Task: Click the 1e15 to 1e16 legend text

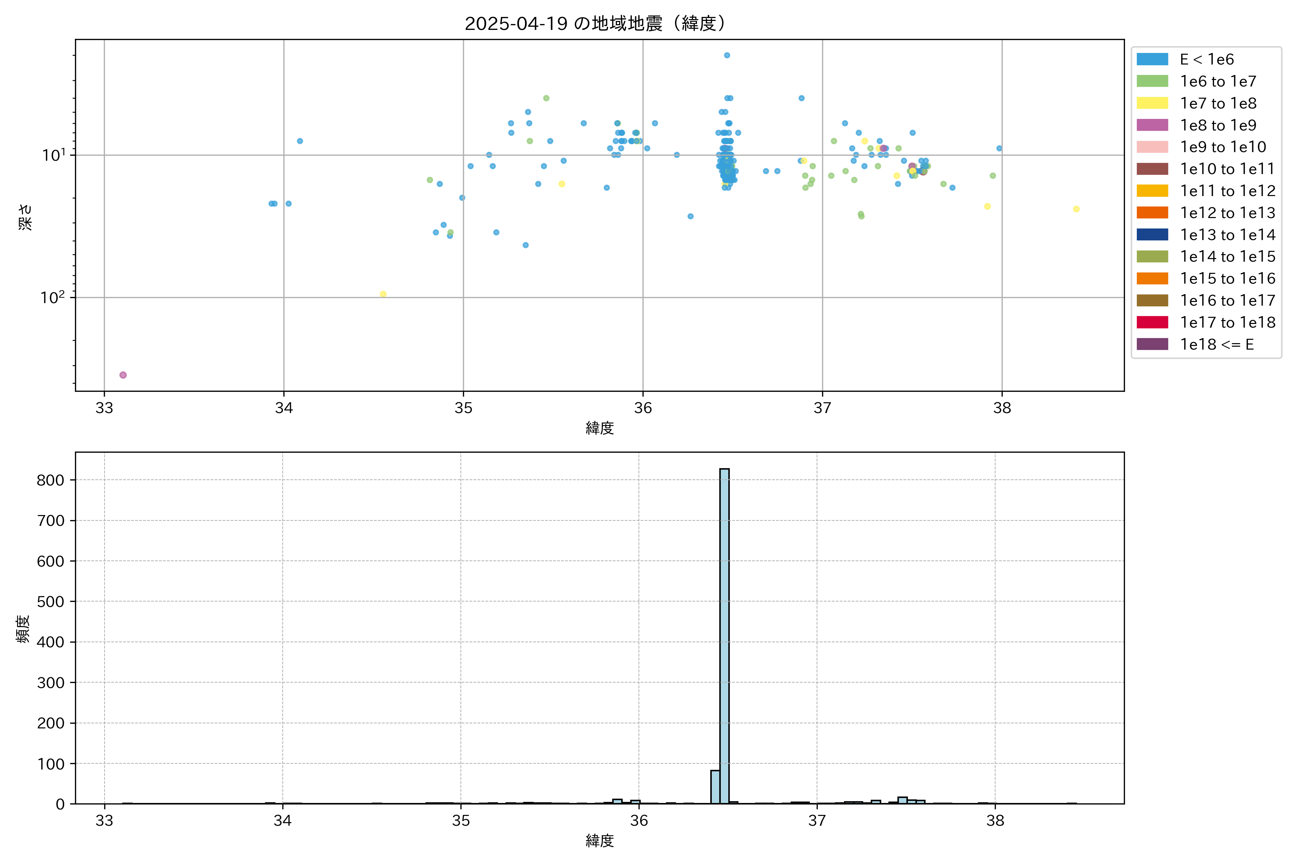Action: click(x=1227, y=279)
